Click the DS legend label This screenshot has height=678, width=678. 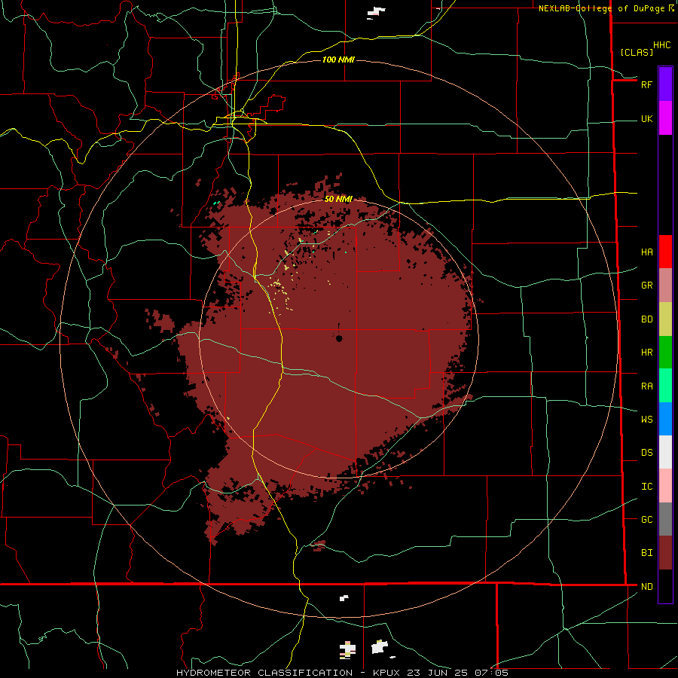click(x=646, y=453)
